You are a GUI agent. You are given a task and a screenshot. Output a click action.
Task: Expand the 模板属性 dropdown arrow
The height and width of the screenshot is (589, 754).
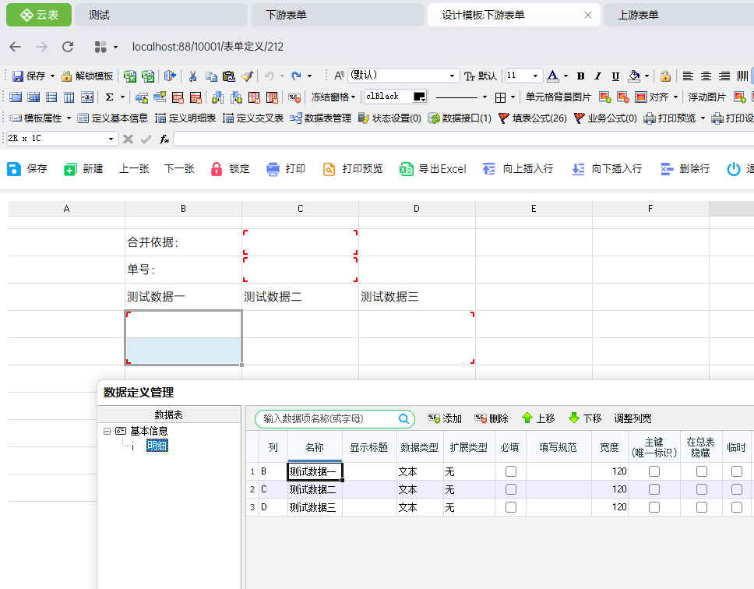(69, 118)
